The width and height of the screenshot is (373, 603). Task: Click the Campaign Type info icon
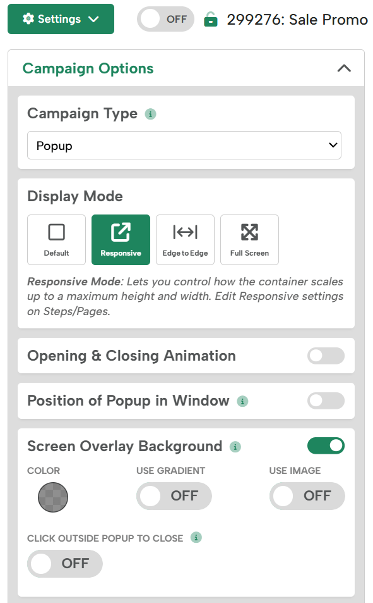coord(150,115)
